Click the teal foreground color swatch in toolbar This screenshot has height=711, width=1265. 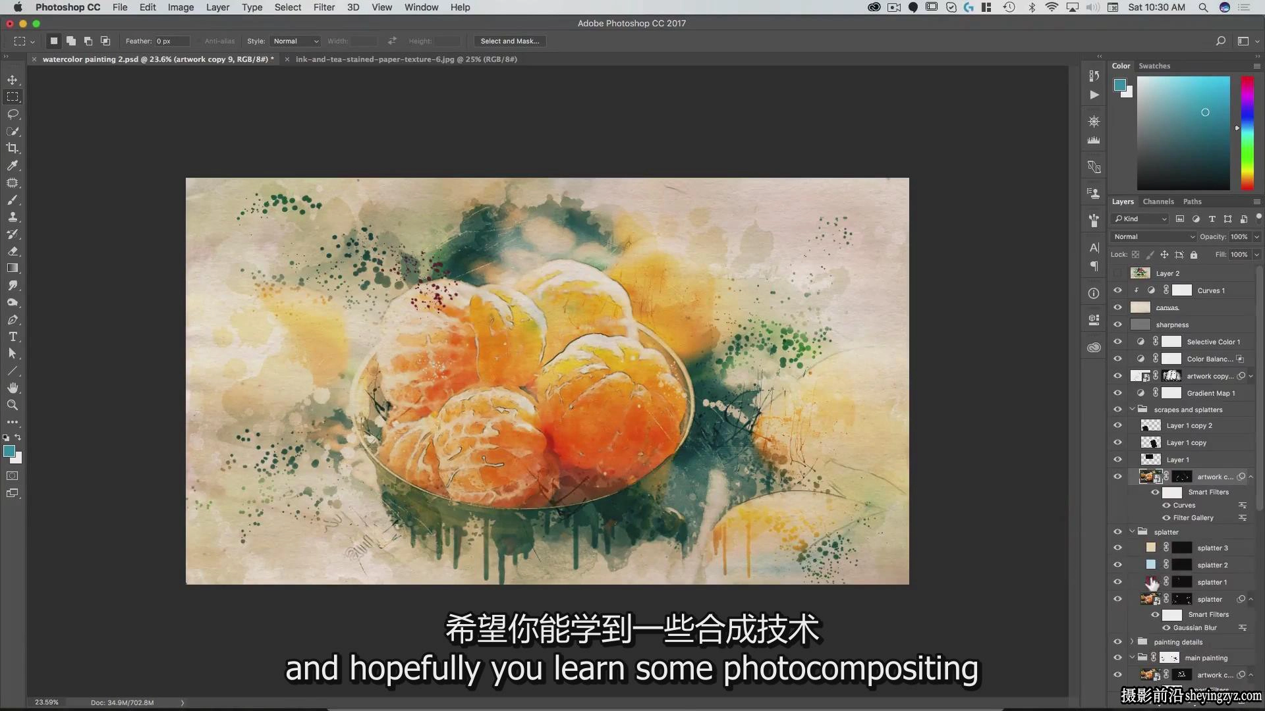(x=9, y=451)
